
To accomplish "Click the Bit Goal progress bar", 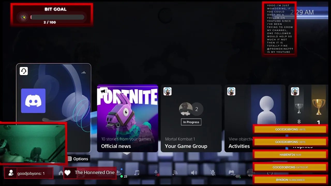I will [x=57, y=17].
